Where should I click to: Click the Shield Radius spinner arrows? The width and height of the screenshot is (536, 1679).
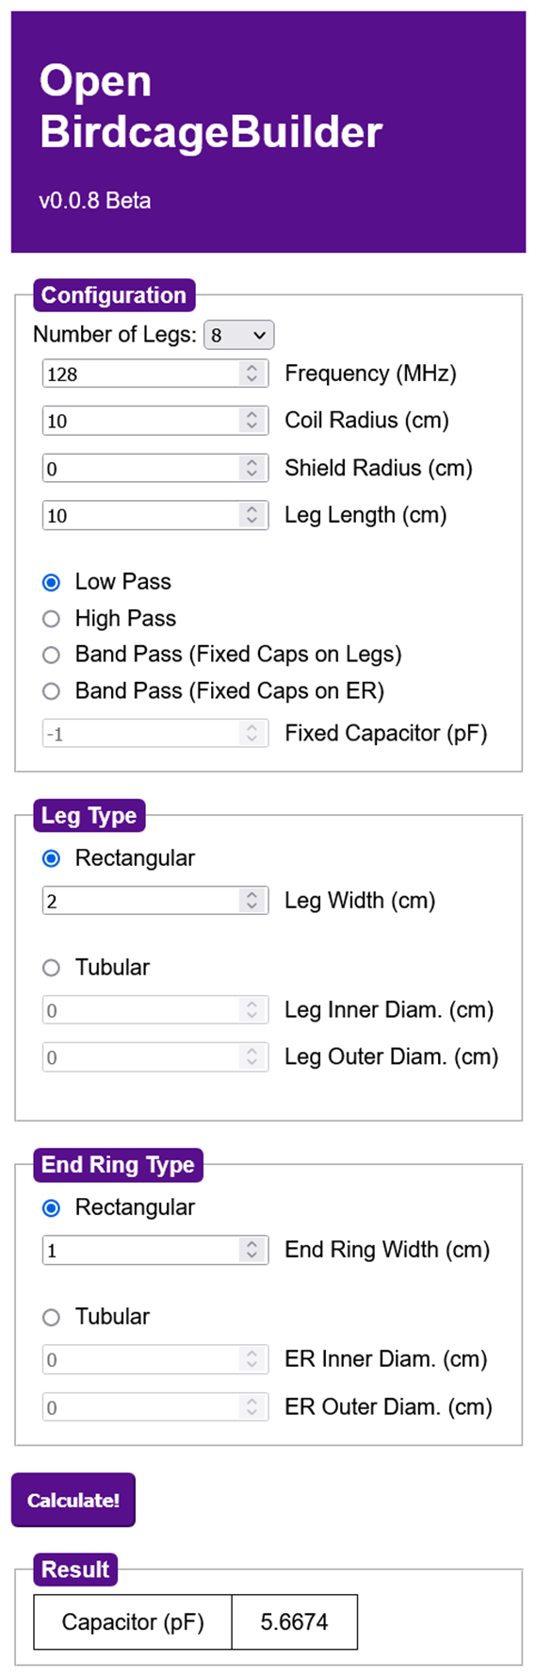pyautogui.click(x=252, y=468)
